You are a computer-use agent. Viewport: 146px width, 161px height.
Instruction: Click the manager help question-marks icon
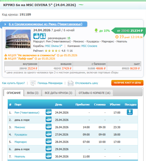pyautogui.click(x=33, y=83)
